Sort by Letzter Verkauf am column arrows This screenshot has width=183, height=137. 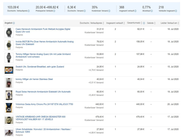(x=178, y=23)
